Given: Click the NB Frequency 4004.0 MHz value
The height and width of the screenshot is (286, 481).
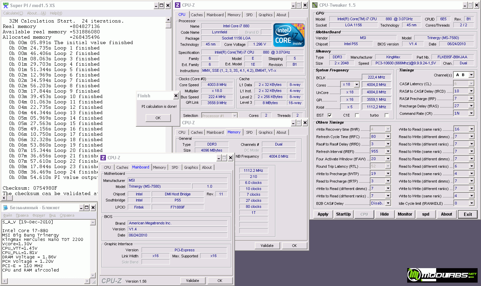Looking at the screenshot, I should click(x=279, y=156).
